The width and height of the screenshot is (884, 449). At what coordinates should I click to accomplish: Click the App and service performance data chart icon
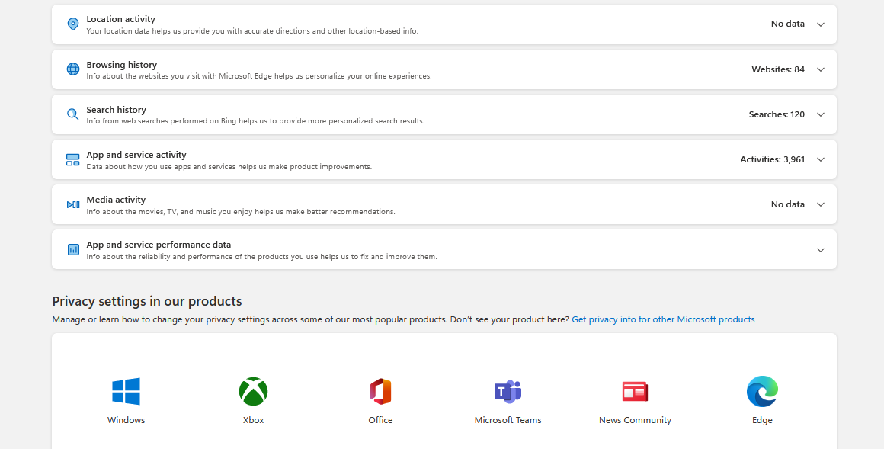[72, 249]
